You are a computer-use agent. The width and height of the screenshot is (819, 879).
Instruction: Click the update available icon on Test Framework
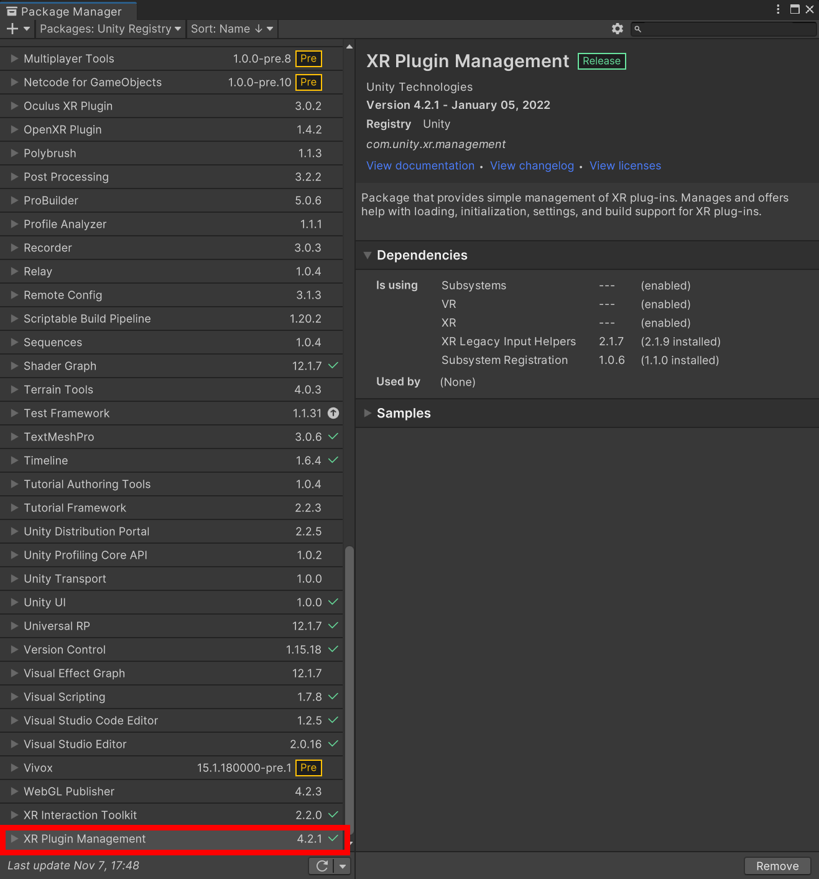tap(333, 413)
